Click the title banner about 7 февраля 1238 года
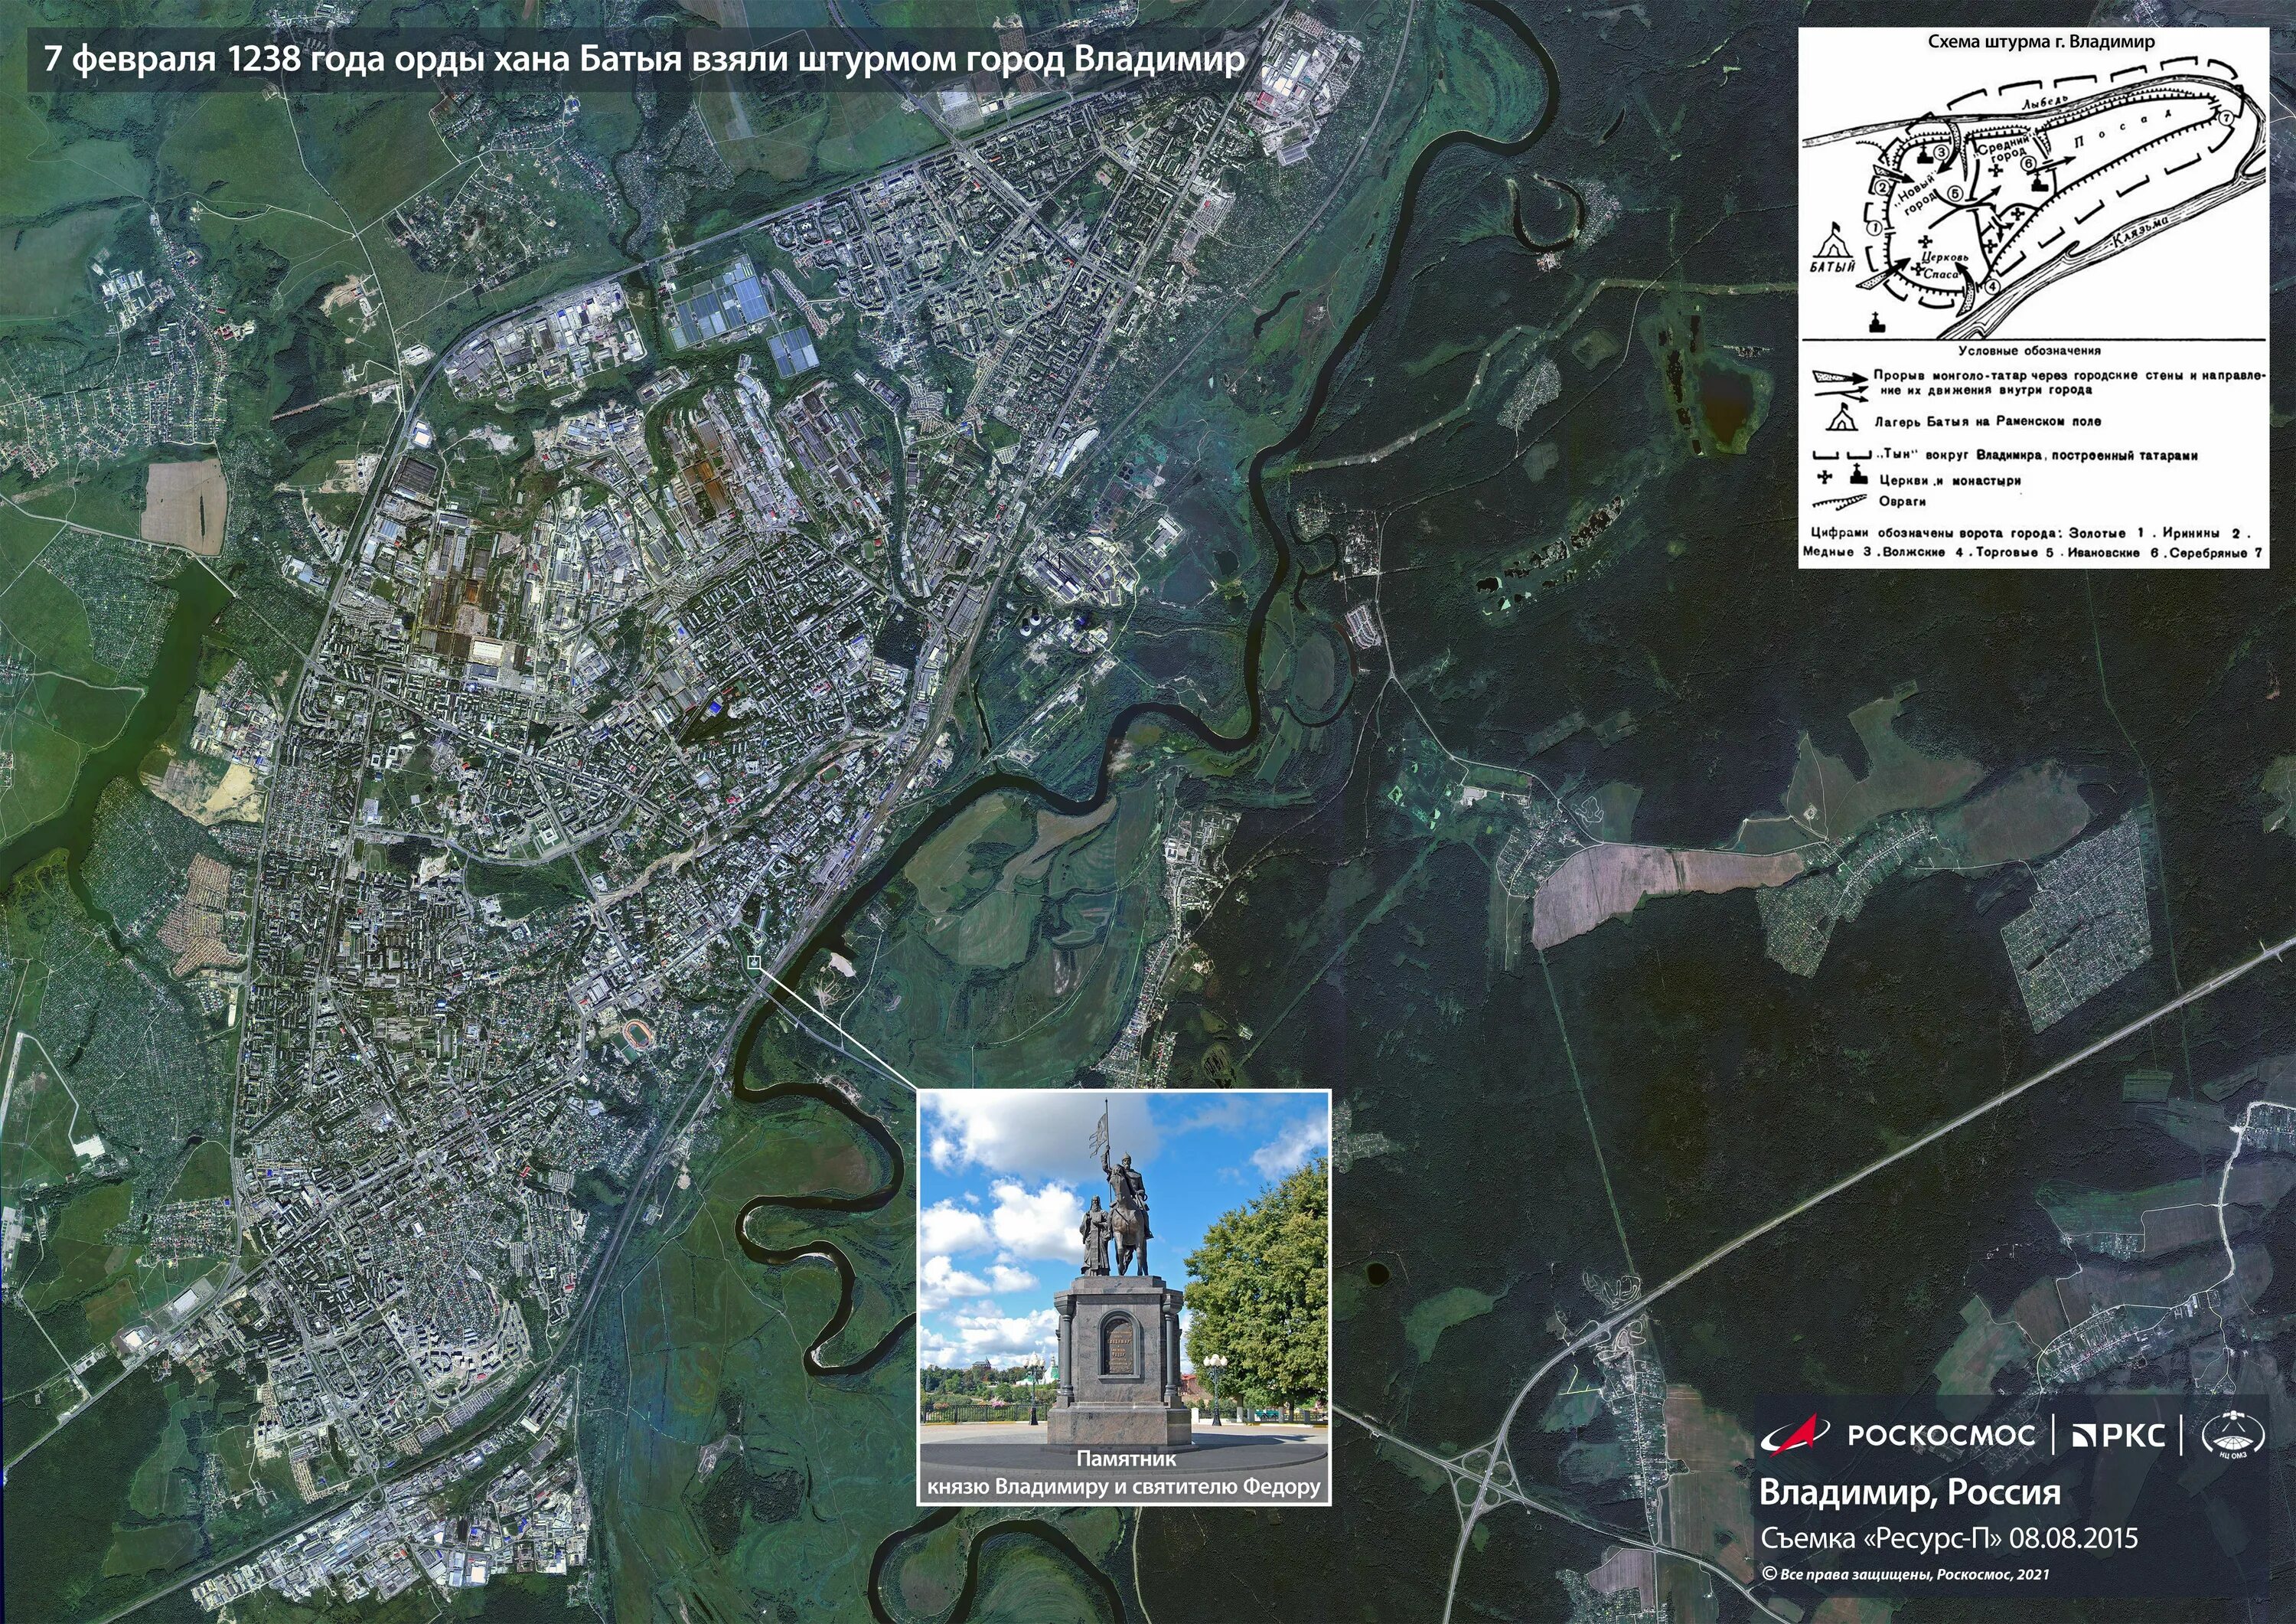Viewport: 2296px width, 1624px height. (644, 59)
